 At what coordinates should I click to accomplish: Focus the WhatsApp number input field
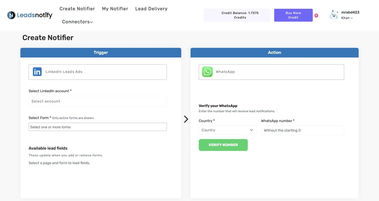tap(303, 130)
